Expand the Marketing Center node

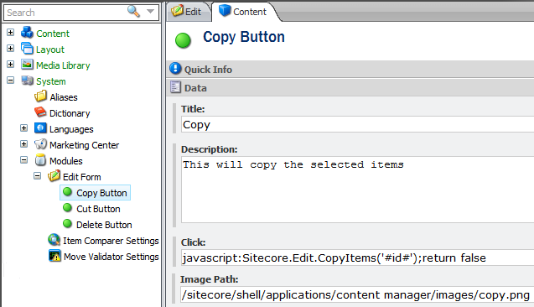pyautogui.click(x=23, y=143)
